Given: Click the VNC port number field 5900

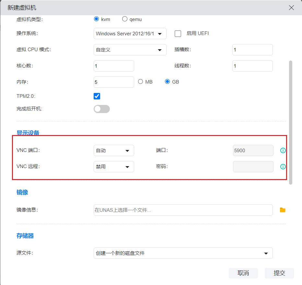Looking at the screenshot, I should point(253,151).
